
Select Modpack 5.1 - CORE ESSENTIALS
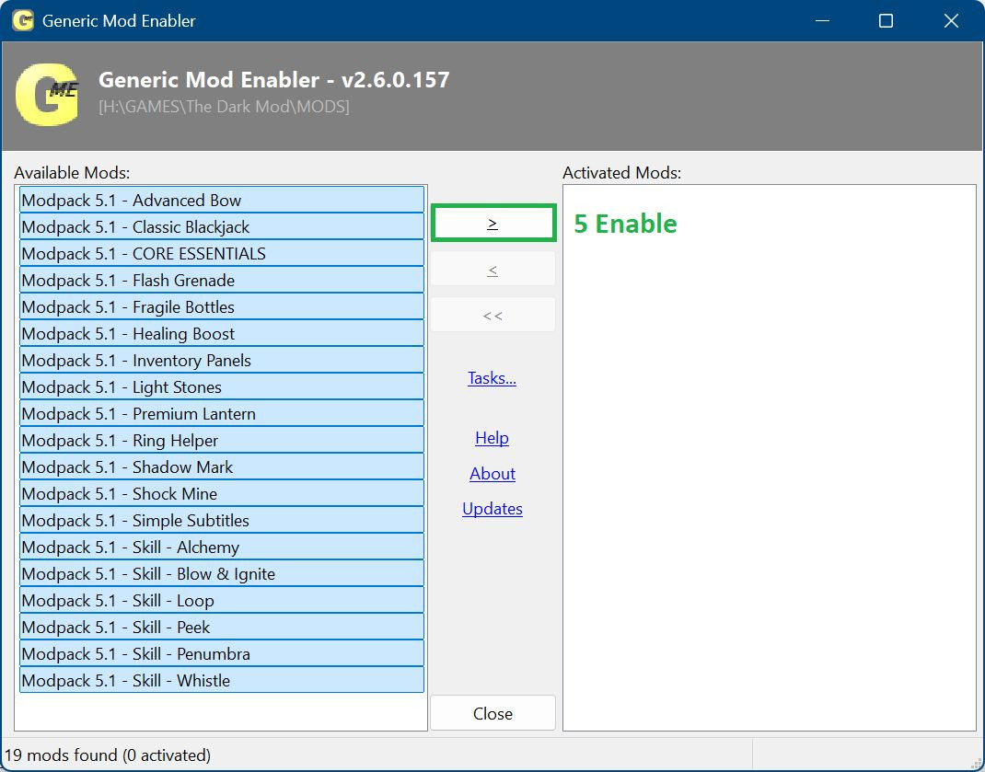coord(222,253)
